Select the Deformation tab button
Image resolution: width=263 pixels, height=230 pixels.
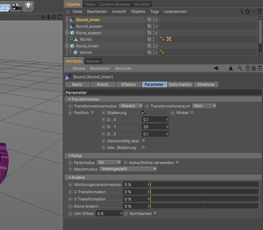click(x=180, y=84)
